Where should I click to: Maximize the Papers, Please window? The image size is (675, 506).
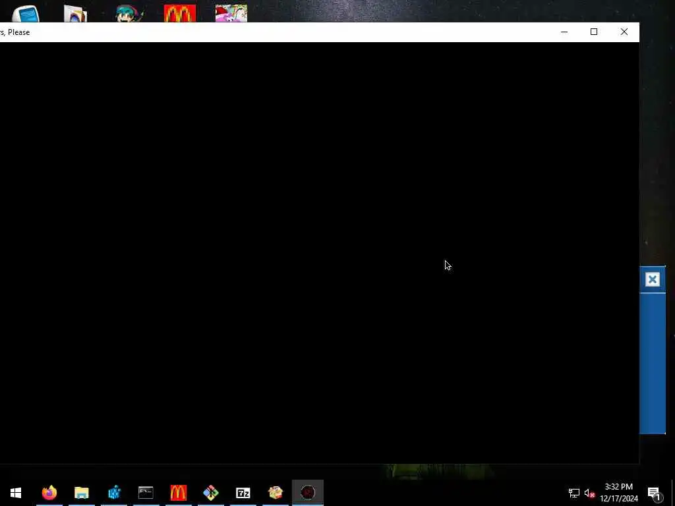pyautogui.click(x=594, y=32)
